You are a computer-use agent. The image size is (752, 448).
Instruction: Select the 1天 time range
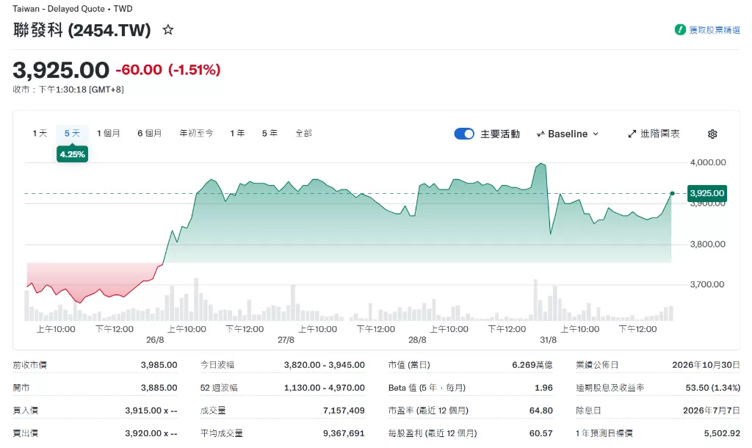40,133
